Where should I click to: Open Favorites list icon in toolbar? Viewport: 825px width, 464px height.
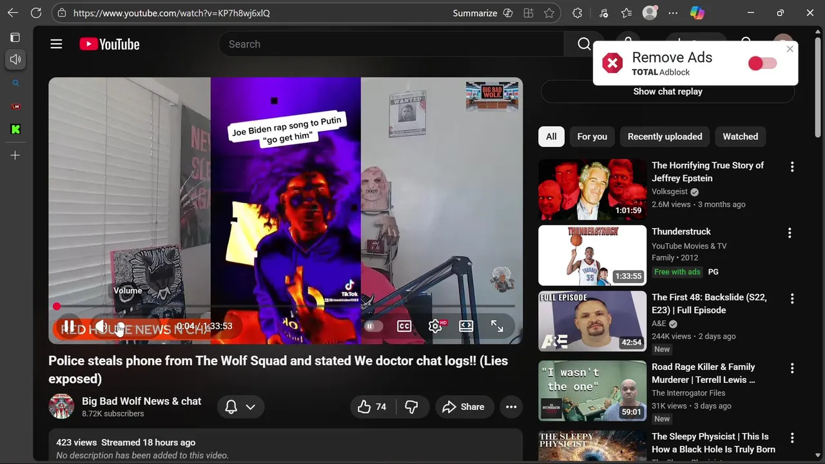pyautogui.click(x=626, y=13)
